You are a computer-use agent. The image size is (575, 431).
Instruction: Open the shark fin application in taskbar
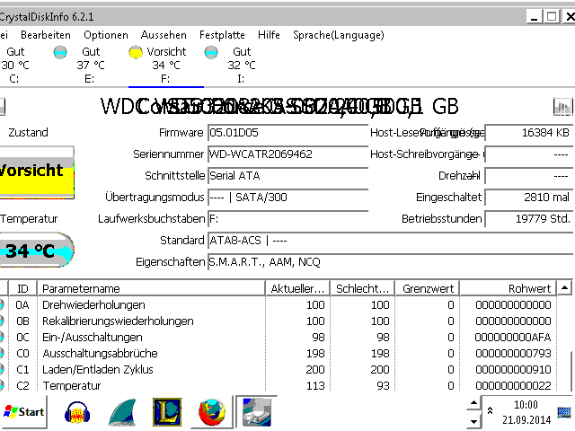click(122, 412)
